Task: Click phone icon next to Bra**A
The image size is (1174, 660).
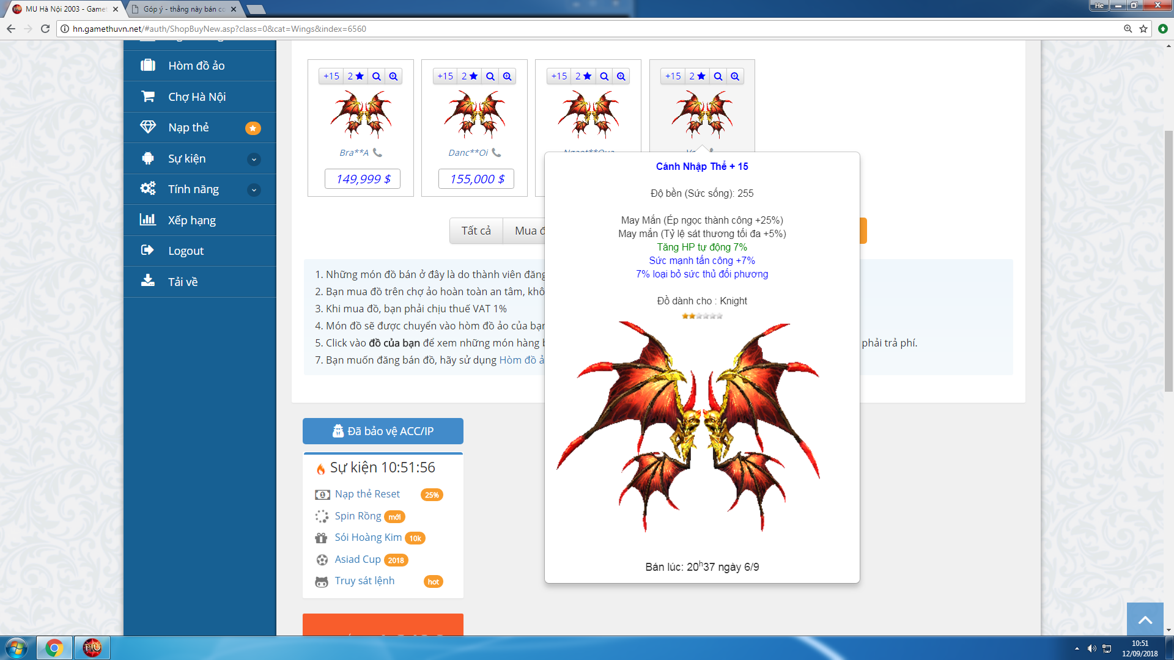Action: [x=378, y=152]
